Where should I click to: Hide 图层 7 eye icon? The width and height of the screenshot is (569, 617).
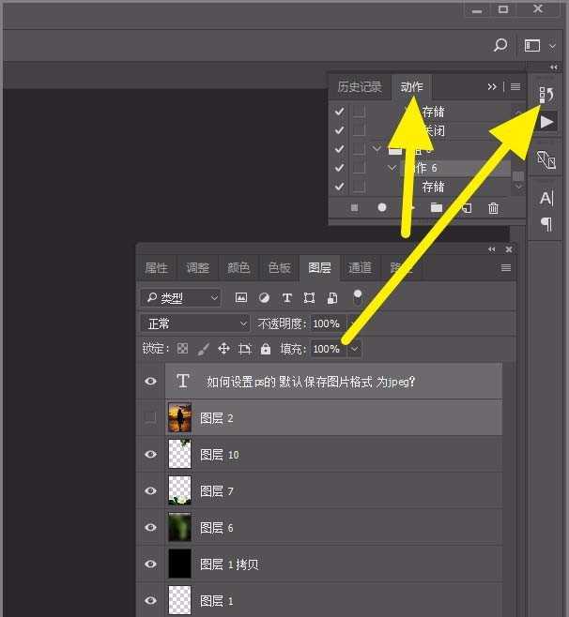150,490
